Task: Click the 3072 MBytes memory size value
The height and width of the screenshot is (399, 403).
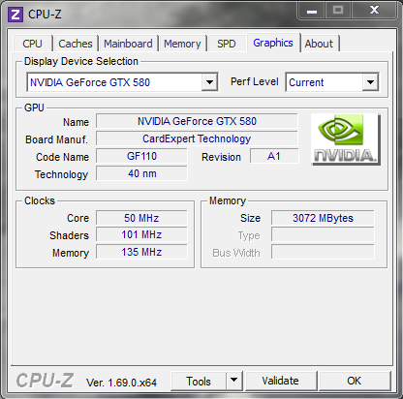Action: click(x=323, y=218)
